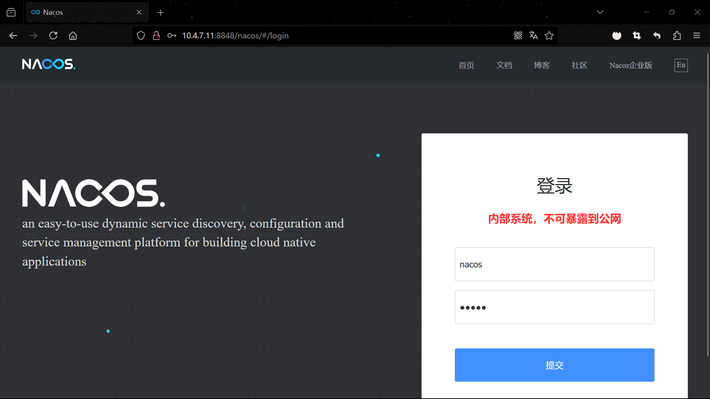Go to browser home page
The height and width of the screenshot is (399, 710).
point(73,35)
